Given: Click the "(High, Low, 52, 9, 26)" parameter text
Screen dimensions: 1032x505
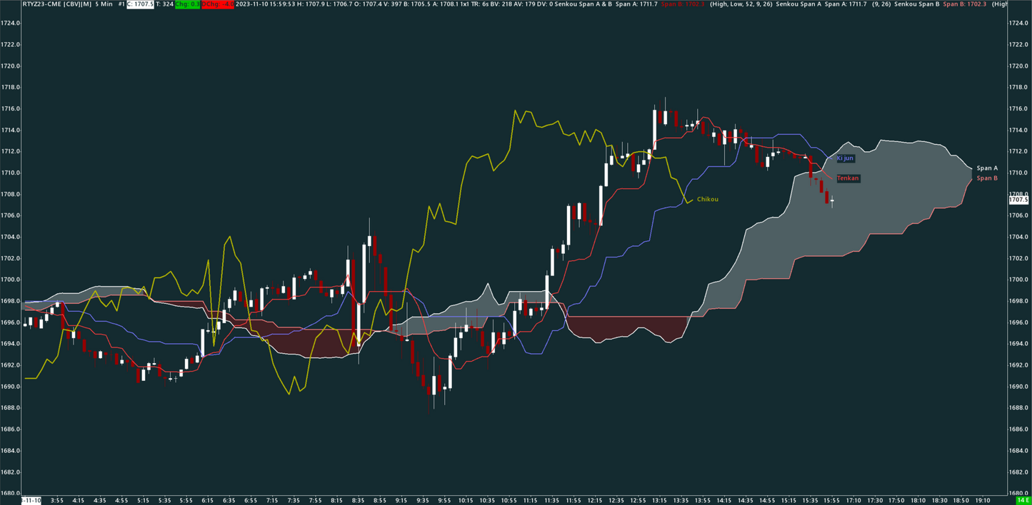Looking at the screenshot, I should point(740,5).
